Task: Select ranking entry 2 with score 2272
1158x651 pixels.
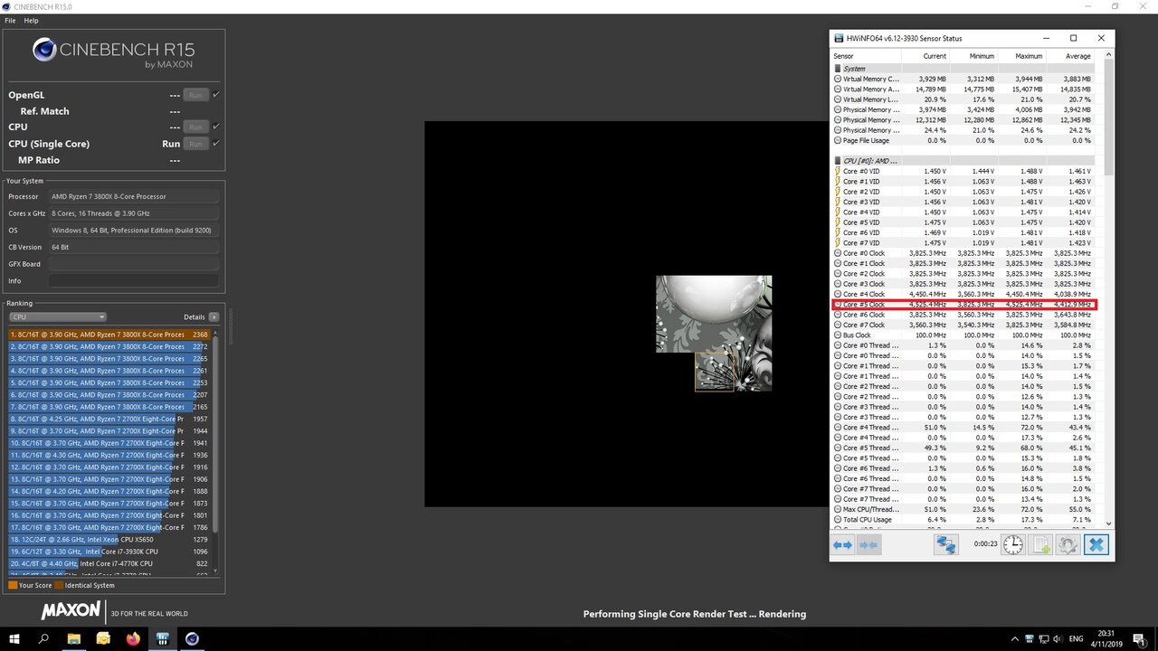Action: (x=109, y=346)
